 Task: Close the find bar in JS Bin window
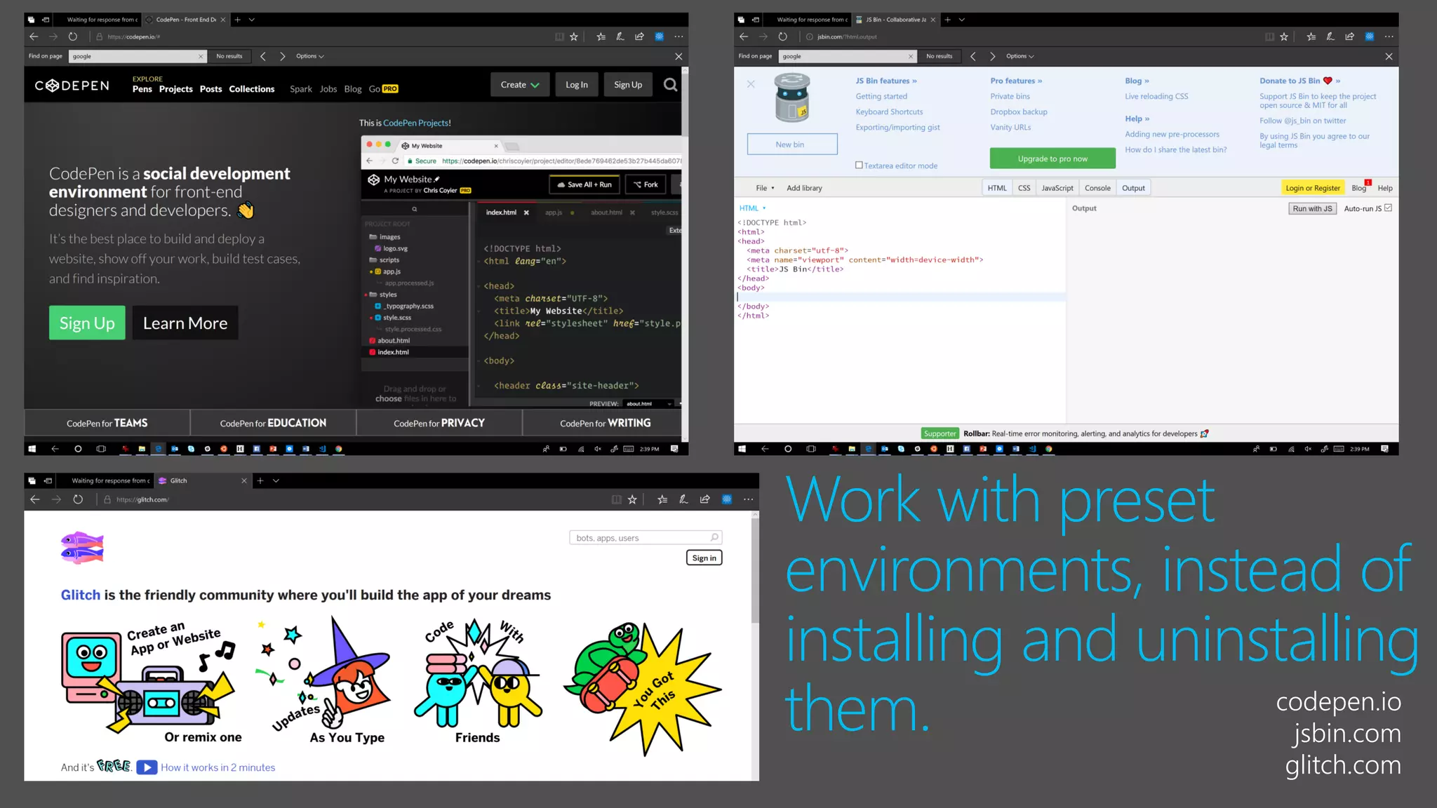tap(1389, 56)
